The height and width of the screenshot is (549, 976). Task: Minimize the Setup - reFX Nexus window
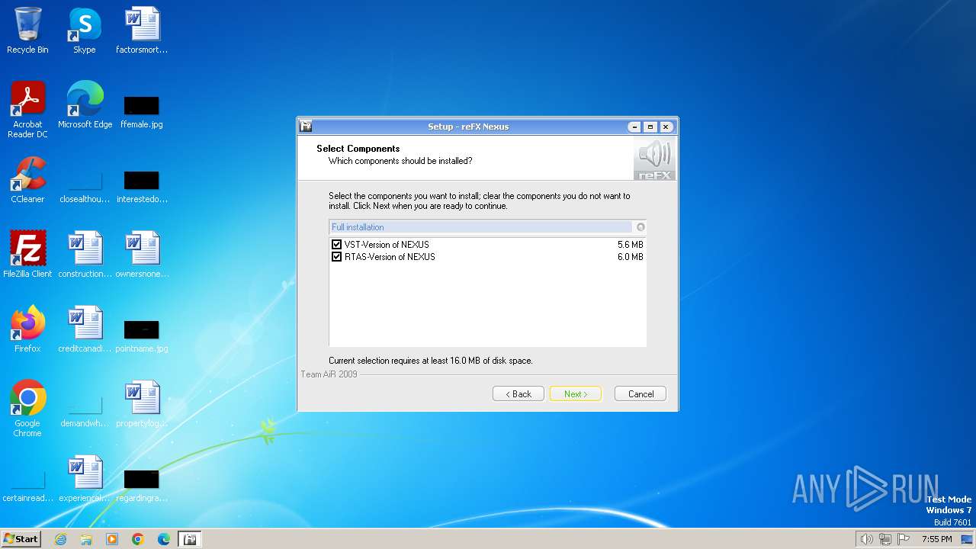point(634,127)
